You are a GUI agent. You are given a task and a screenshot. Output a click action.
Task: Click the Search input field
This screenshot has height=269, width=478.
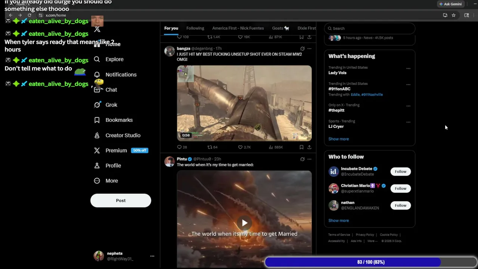(x=370, y=28)
